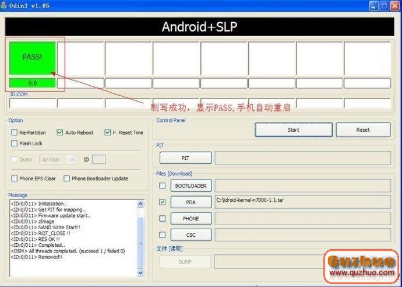Screen dimensions: 402x287
Task: Select the 'All threads completed' log line
Action: pyautogui.click(x=68, y=251)
